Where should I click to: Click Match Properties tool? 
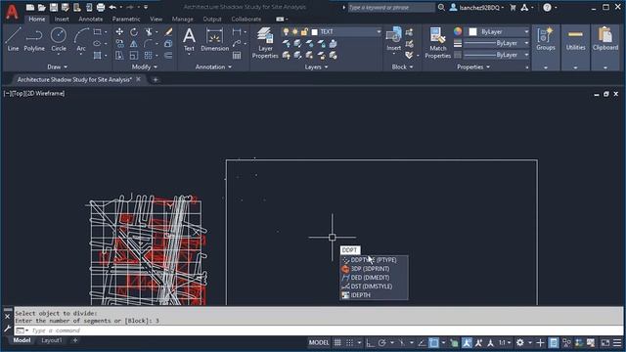437,43
